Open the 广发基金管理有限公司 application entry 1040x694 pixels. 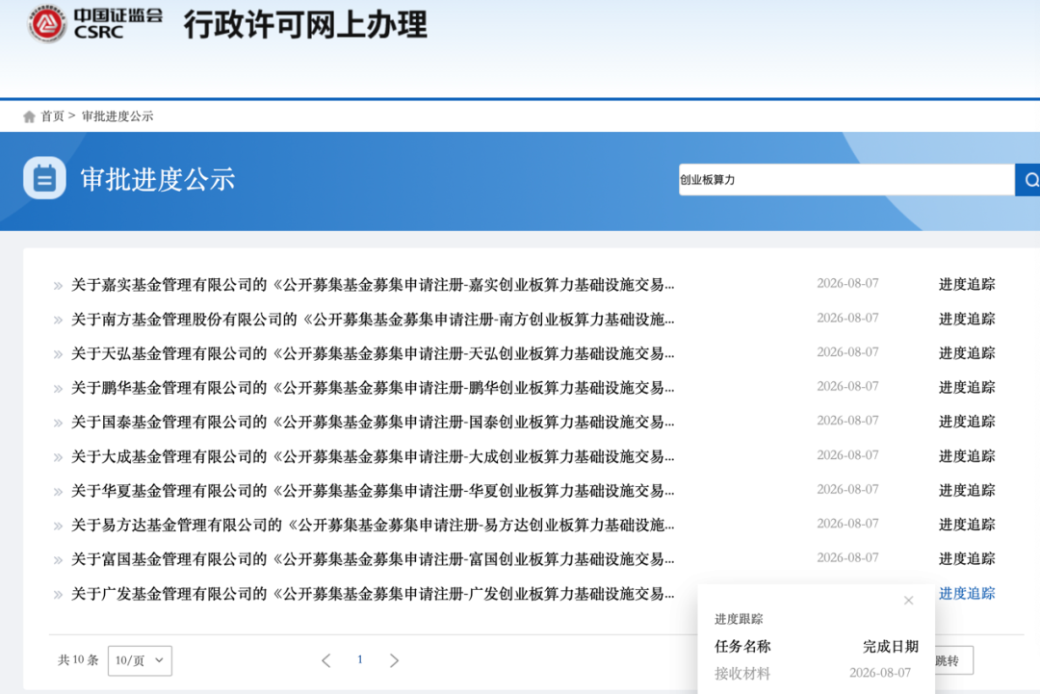(x=373, y=594)
